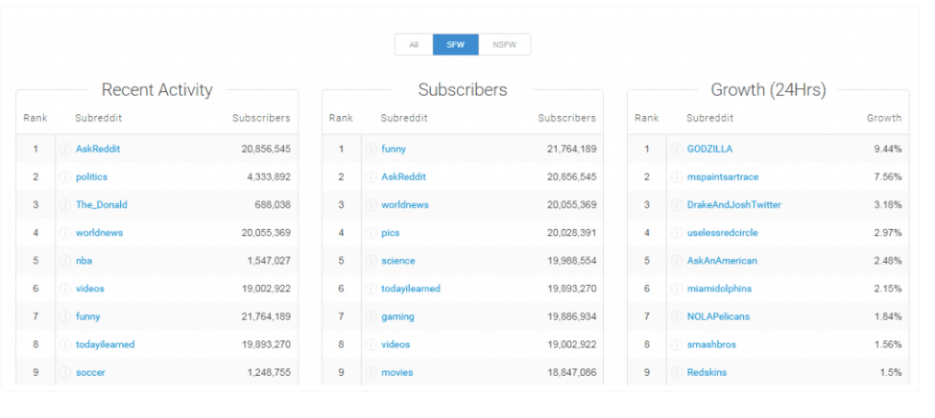
Task: Switch filter to NSFW
Action: click(x=505, y=45)
